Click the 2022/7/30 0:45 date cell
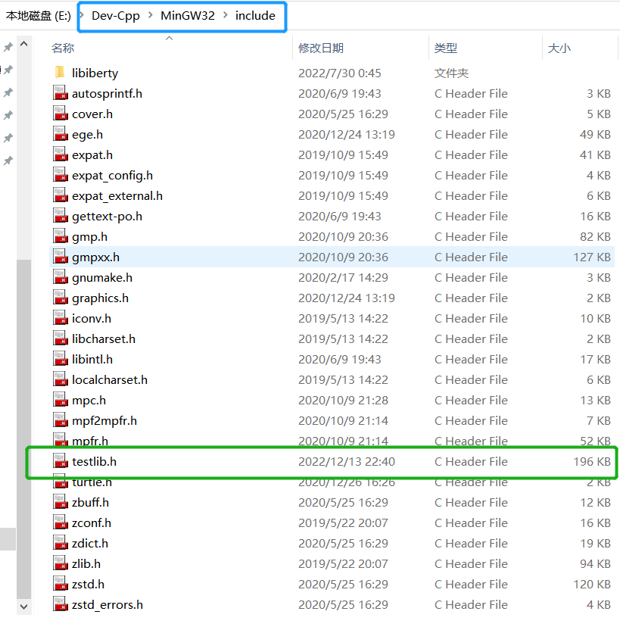Image resolution: width=620 pixels, height=627 pixels. (x=339, y=73)
